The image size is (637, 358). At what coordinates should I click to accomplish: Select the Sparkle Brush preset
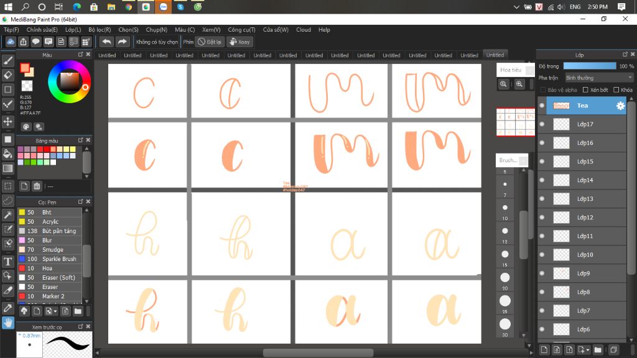point(50,259)
